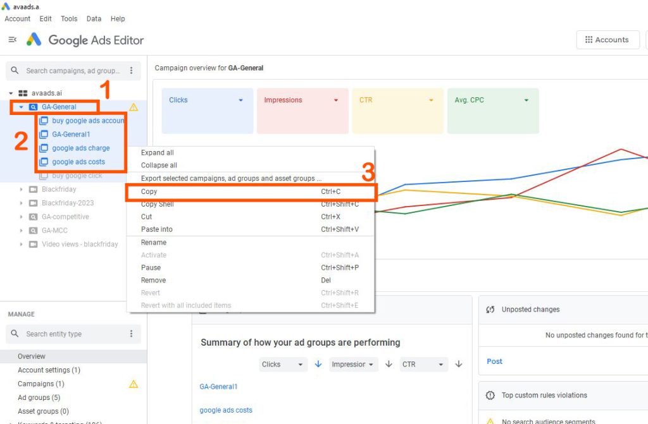Click the ad group icon for google ads charge
Viewport: 648px width, 424px height.
coord(44,148)
